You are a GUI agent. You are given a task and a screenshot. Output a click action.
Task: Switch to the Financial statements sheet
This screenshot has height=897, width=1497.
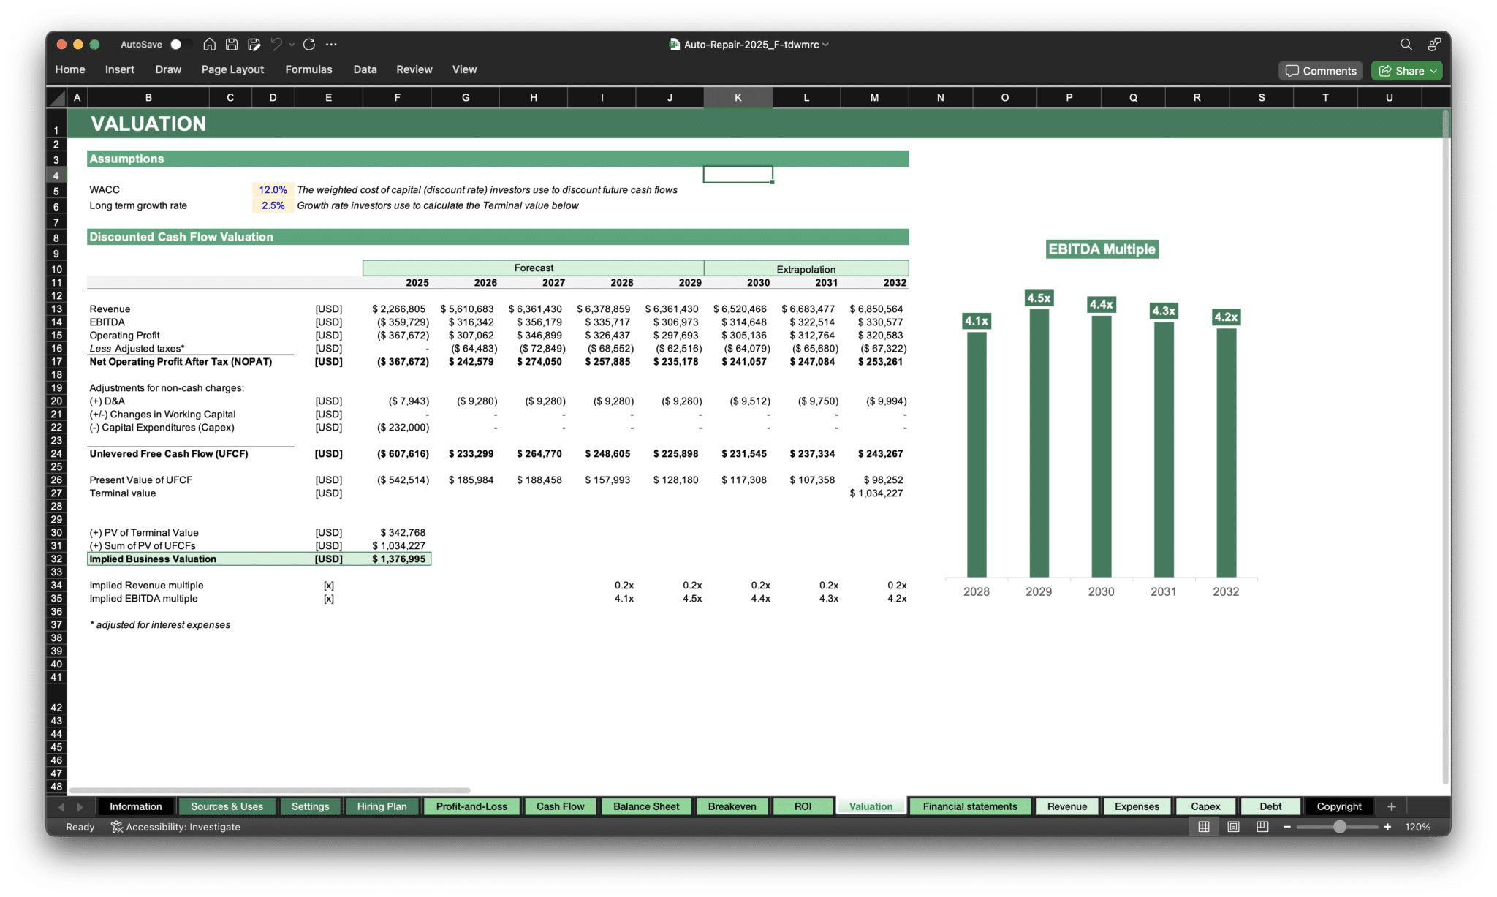click(x=970, y=806)
